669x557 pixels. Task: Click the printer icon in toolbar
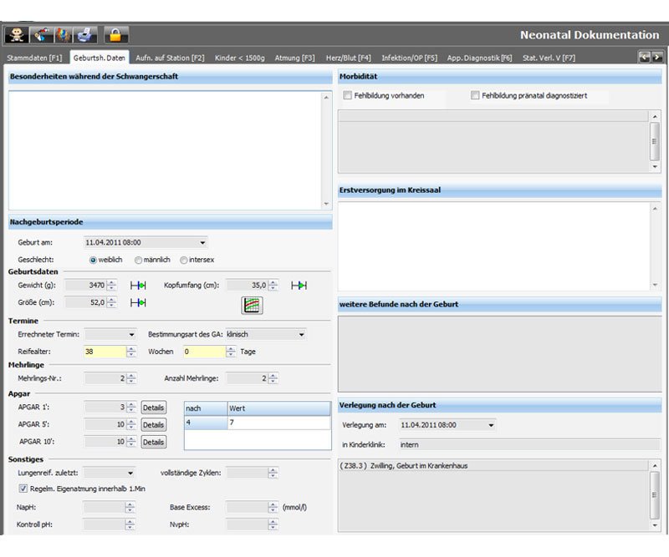point(85,35)
